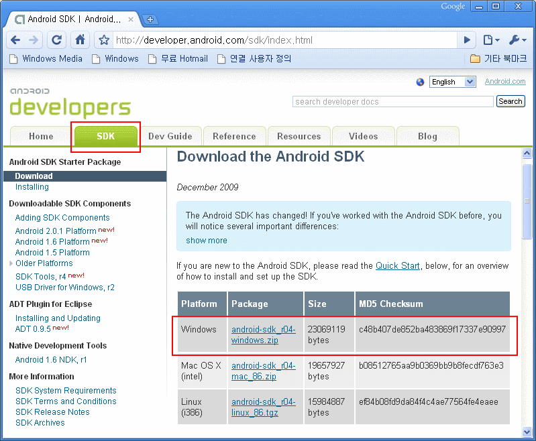Switch to the Videos tab
Image resolution: width=536 pixels, height=441 pixels.
pos(364,136)
